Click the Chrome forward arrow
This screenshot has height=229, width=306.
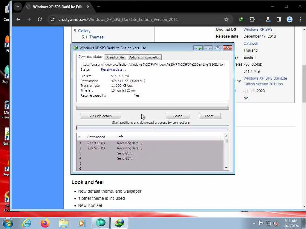pos(29,19)
